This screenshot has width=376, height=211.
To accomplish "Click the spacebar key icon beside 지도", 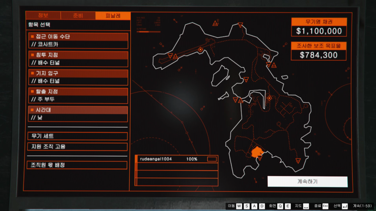I will coord(306,206).
